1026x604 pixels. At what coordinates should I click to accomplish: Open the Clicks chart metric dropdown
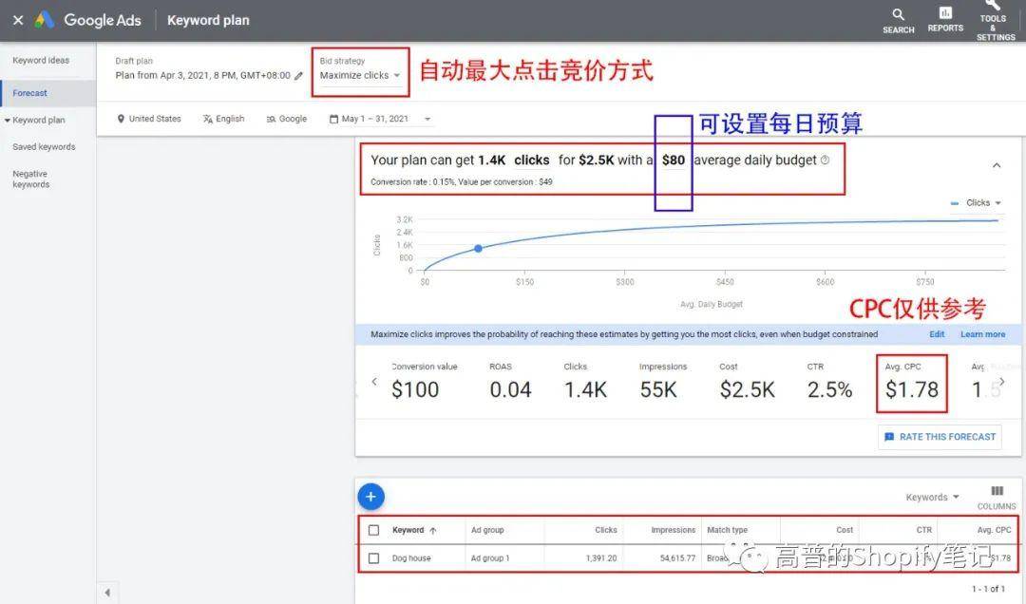tap(978, 203)
